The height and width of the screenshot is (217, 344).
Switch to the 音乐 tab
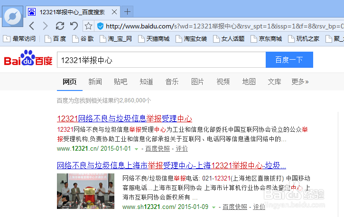pos(172,81)
